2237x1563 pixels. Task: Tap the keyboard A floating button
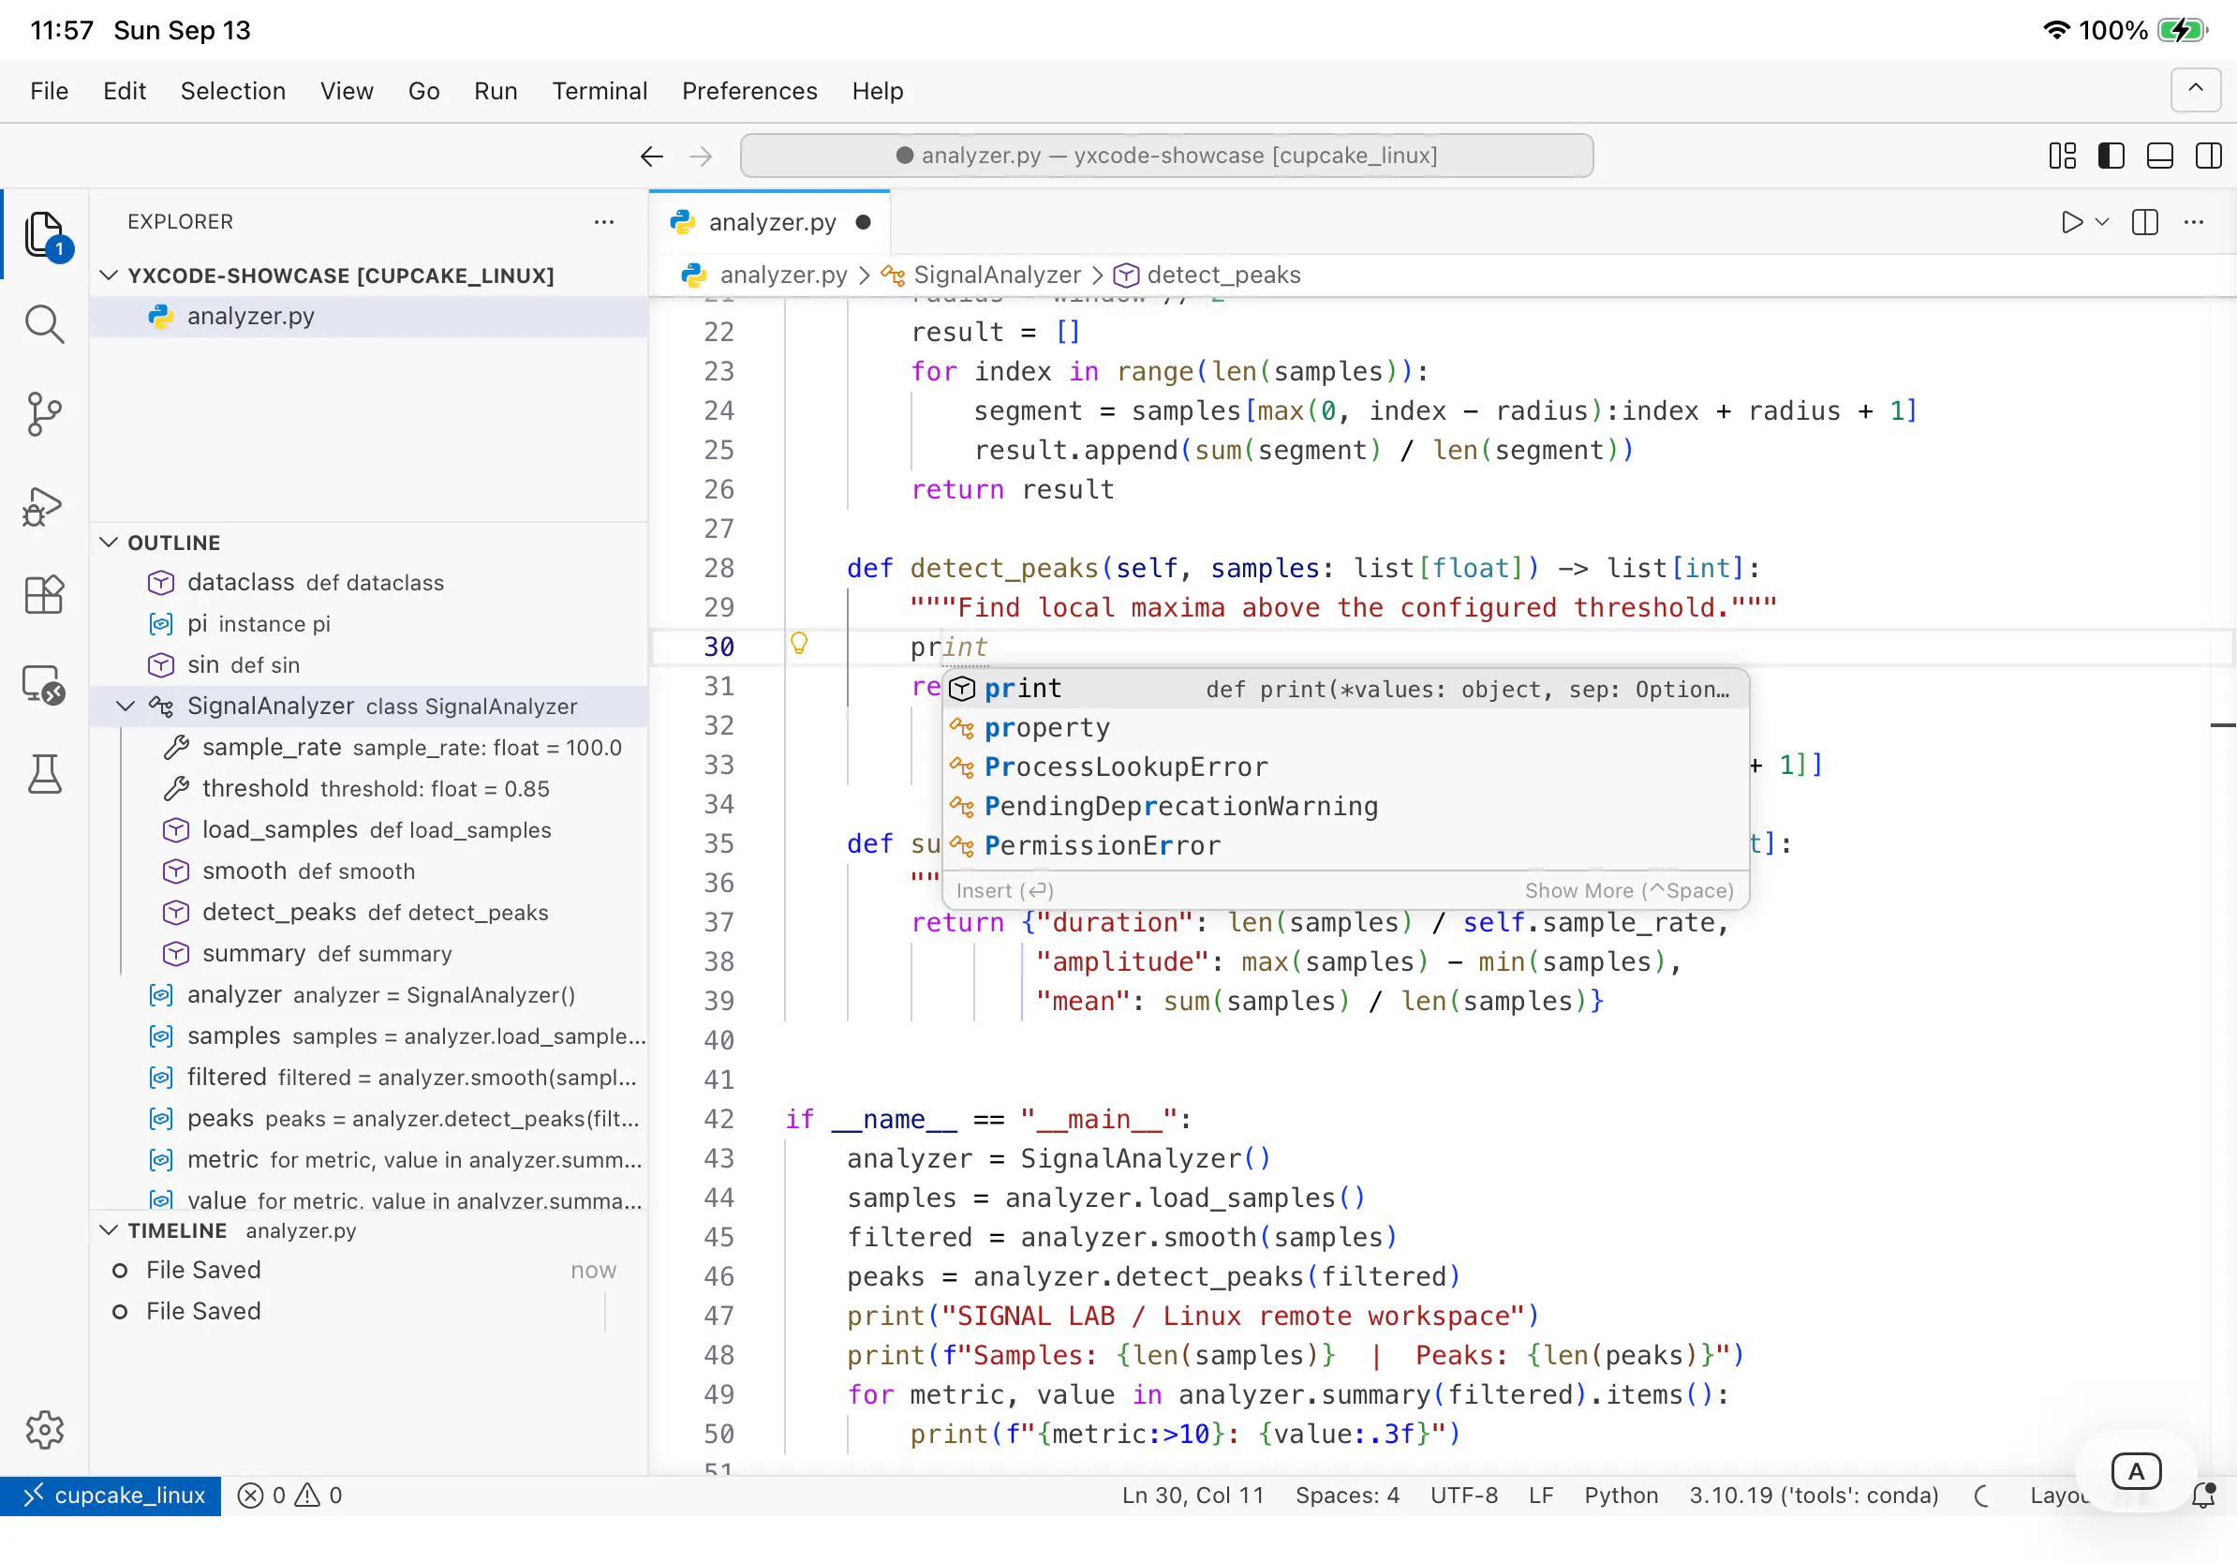click(2136, 1471)
